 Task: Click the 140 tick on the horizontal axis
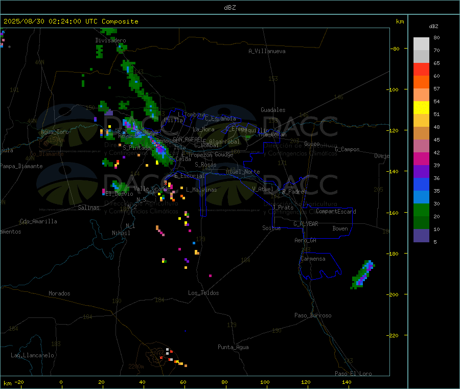point(347,382)
